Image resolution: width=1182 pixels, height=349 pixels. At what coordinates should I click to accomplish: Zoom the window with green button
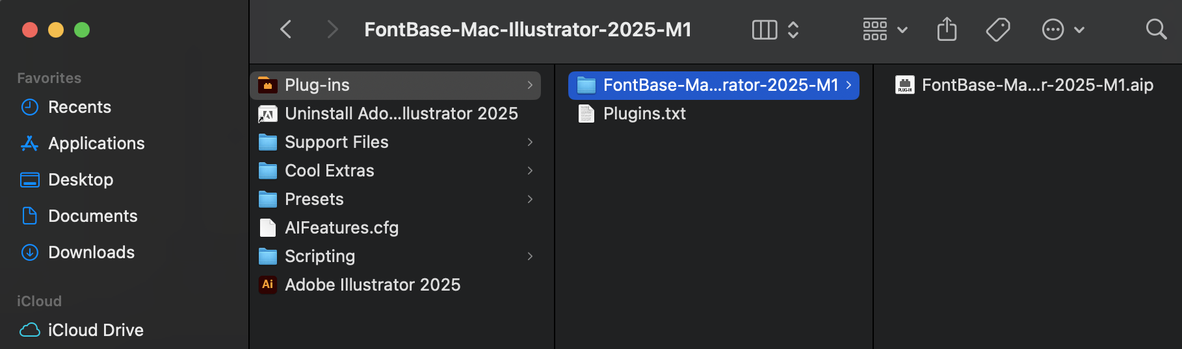pos(82,30)
